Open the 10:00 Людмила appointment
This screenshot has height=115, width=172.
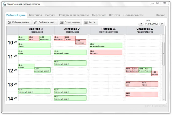pos(23,38)
